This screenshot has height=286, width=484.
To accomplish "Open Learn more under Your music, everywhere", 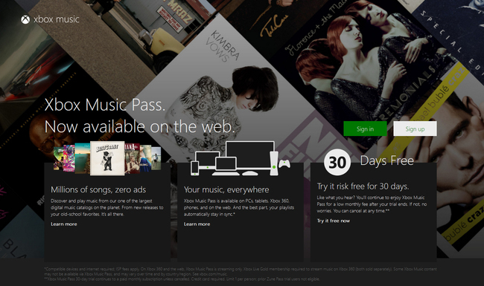I will (197, 224).
